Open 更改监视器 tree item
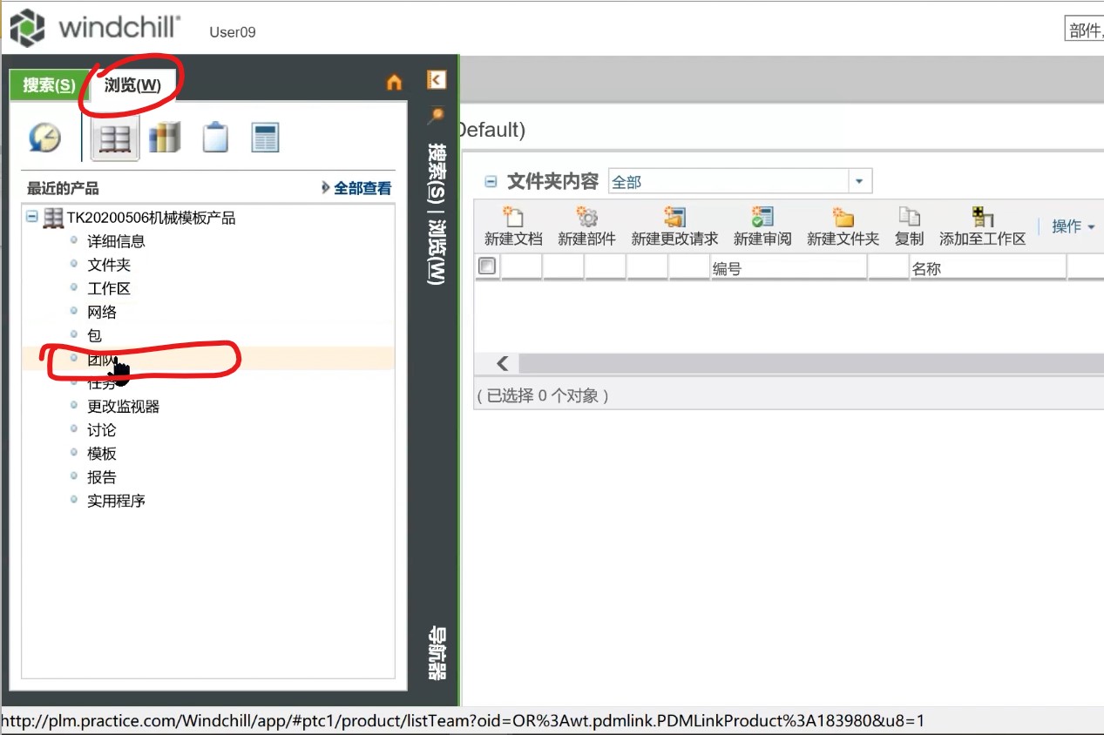Viewport: 1104px width, 735px height. pos(123,407)
